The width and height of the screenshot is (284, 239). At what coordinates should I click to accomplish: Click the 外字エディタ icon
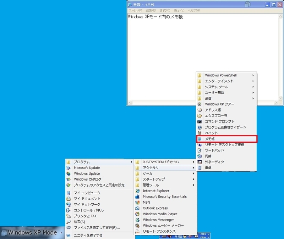click(x=200, y=162)
